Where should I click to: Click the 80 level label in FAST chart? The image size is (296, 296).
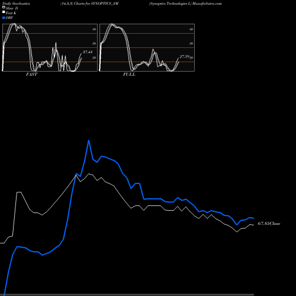(94, 29)
